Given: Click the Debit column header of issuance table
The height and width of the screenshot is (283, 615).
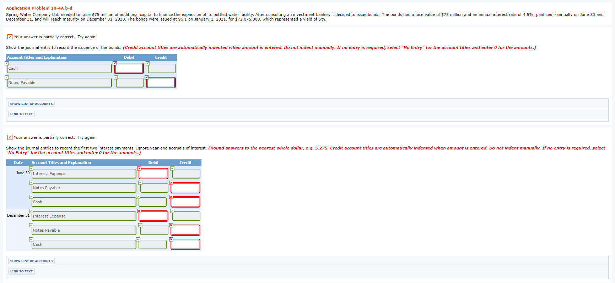Looking at the screenshot, I should click(129, 57).
